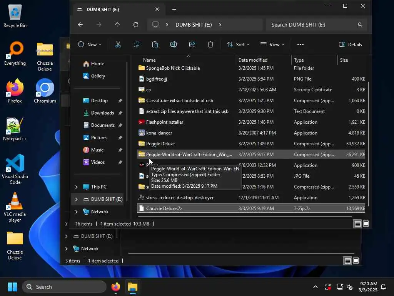
Task: Switch to details list view icon
Action: [357, 224]
